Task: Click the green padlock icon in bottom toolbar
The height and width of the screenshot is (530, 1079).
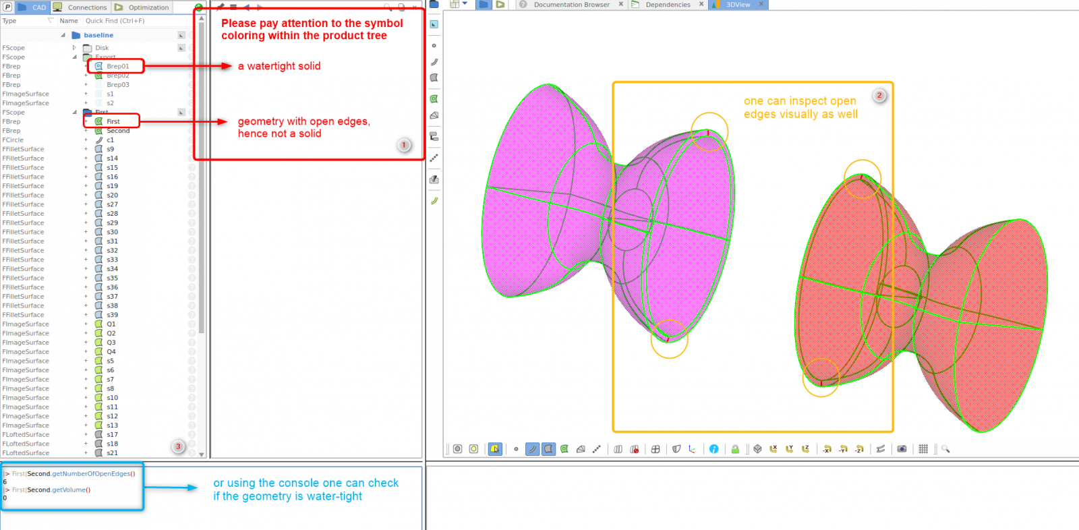Action: pyautogui.click(x=735, y=449)
